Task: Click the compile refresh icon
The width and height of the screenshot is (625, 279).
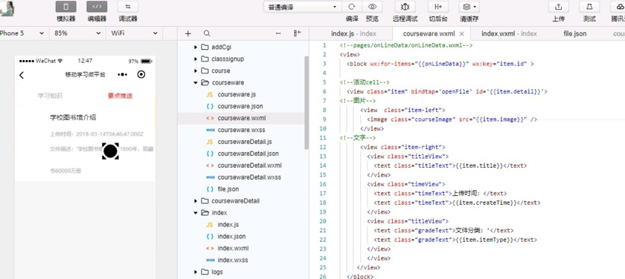Action: click(x=352, y=7)
